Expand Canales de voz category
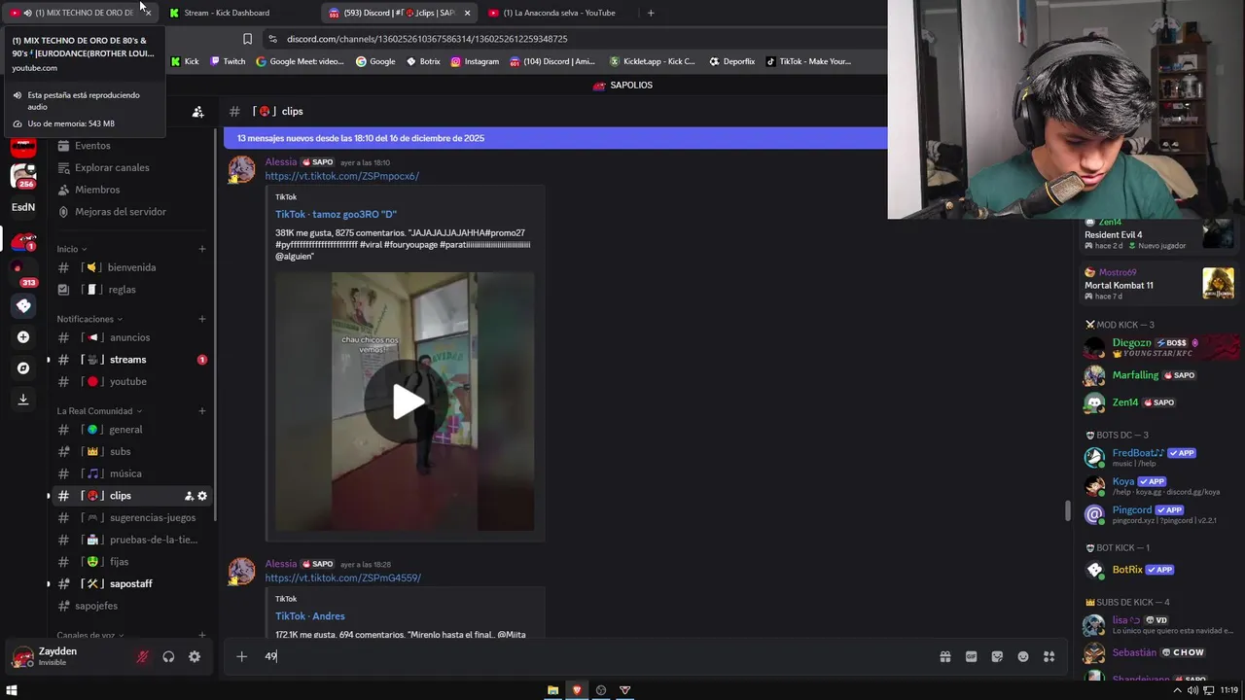1245x700 pixels. coord(90,635)
